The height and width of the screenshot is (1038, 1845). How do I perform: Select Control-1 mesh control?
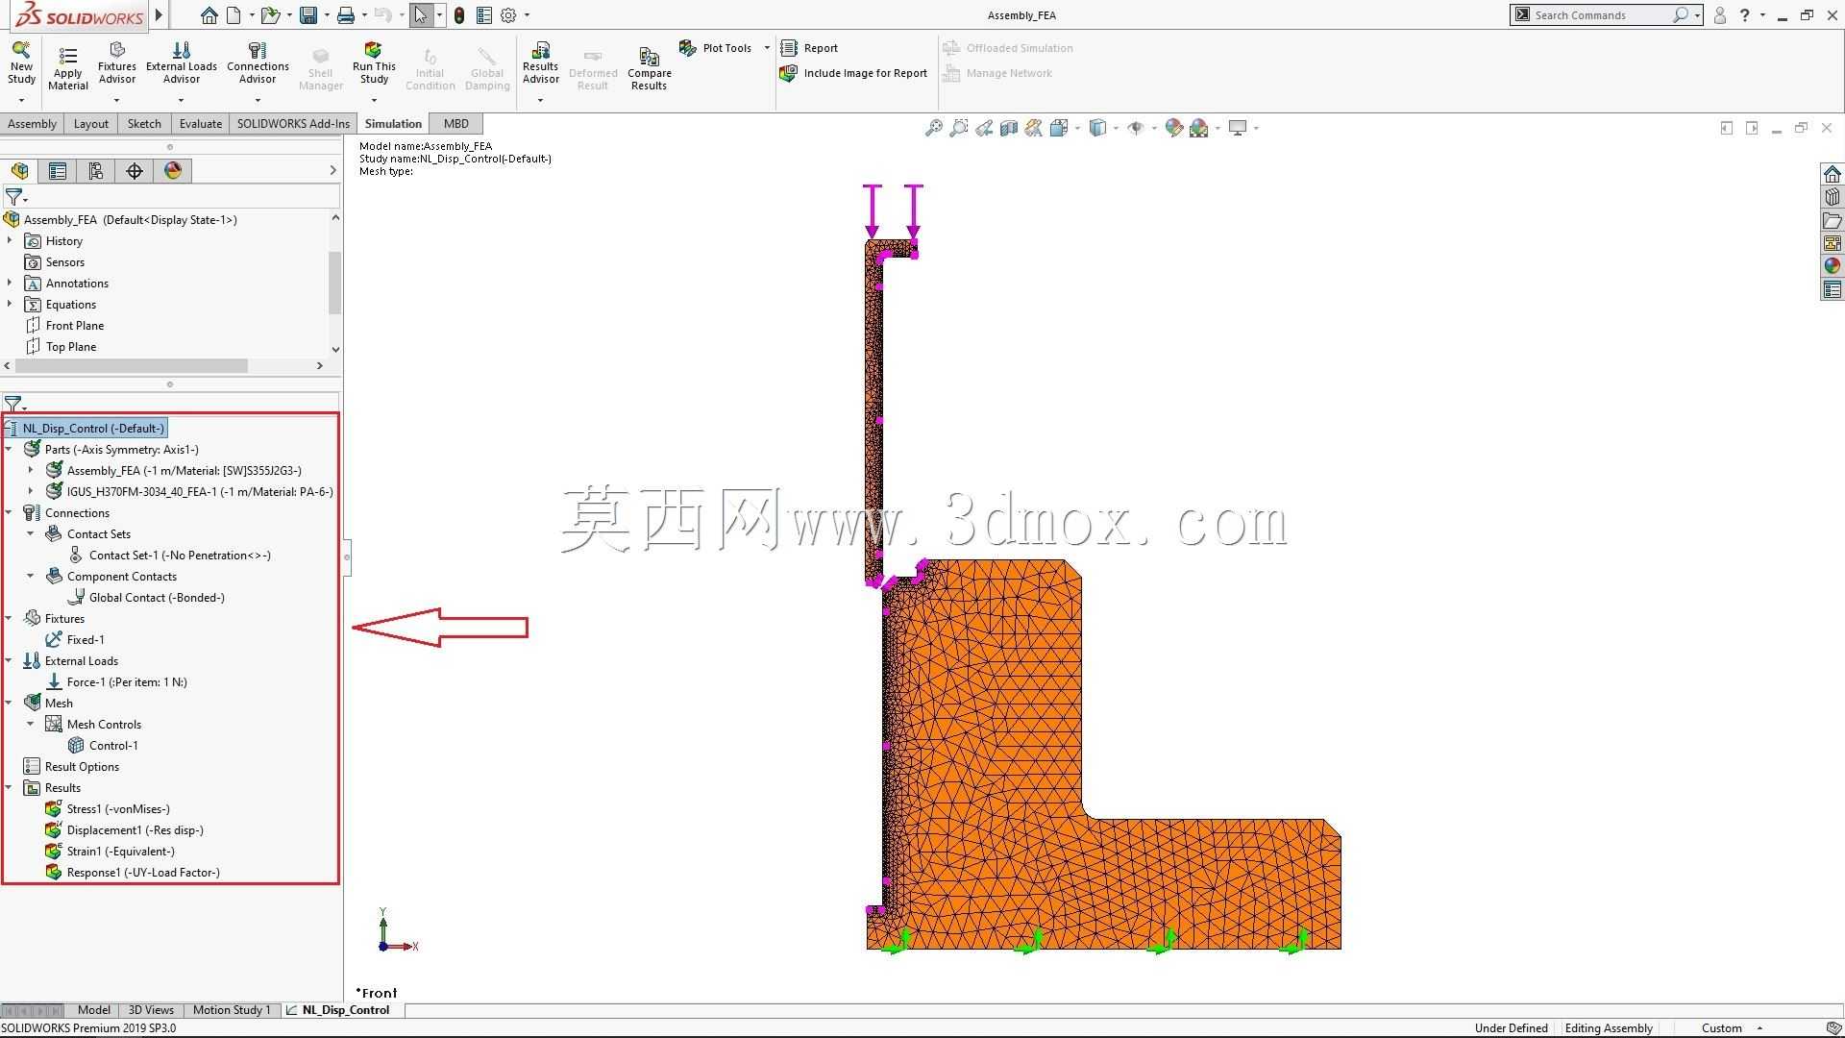tap(103, 745)
